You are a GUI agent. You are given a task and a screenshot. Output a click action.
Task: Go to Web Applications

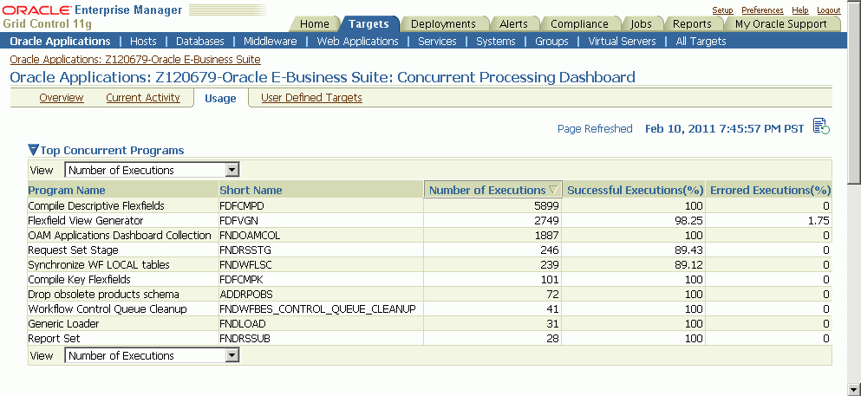click(x=357, y=41)
